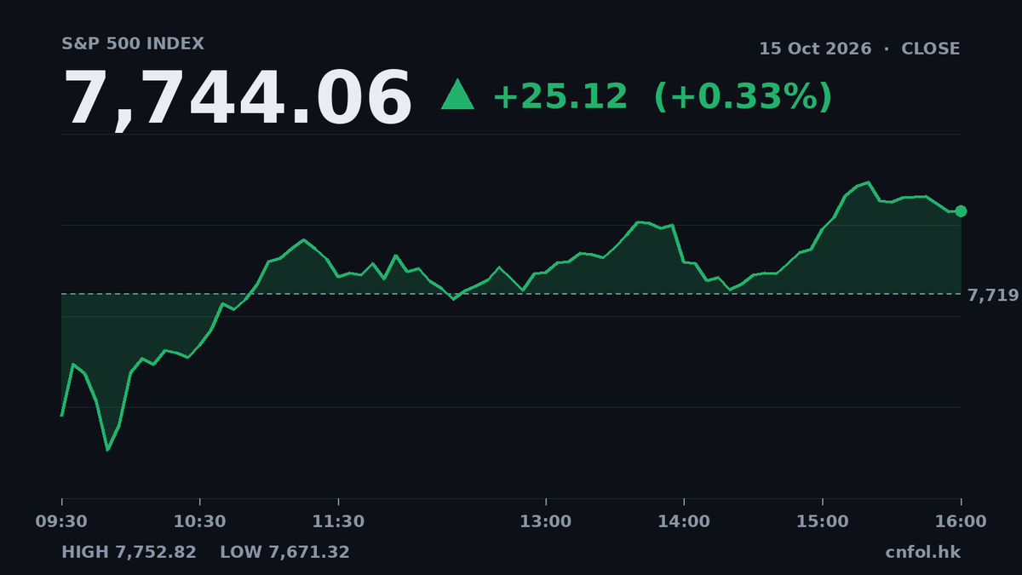Click the 09:30 time axis label
This screenshot has height=575, width=1022.
click(61, 521)
